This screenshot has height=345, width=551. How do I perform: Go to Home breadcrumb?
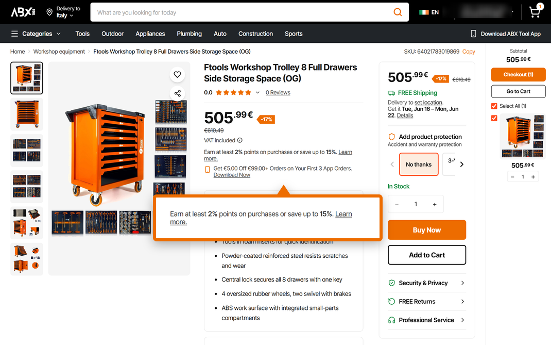tap(18, 52)
